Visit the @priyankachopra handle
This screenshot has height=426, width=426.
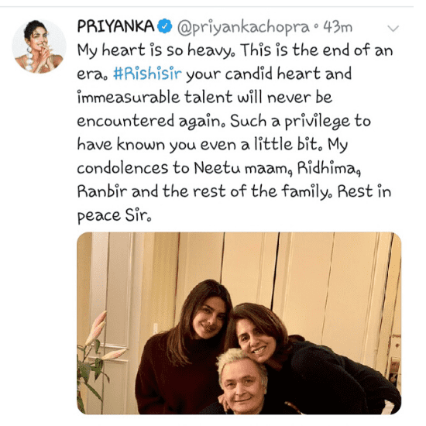tap(243, 28)
